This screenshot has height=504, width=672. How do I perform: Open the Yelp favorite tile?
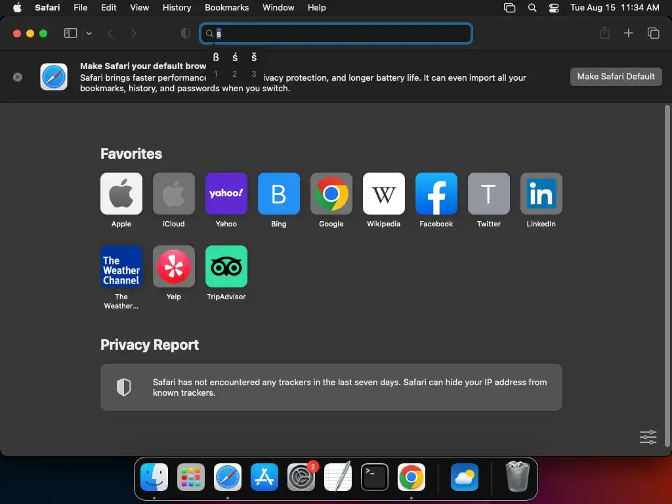tap(173, 266)
